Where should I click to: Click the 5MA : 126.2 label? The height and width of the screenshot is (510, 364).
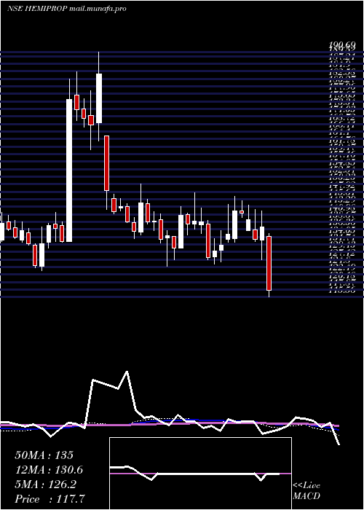click(45, 484)
